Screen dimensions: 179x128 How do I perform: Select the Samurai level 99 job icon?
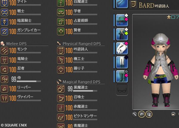click(4, 79)
